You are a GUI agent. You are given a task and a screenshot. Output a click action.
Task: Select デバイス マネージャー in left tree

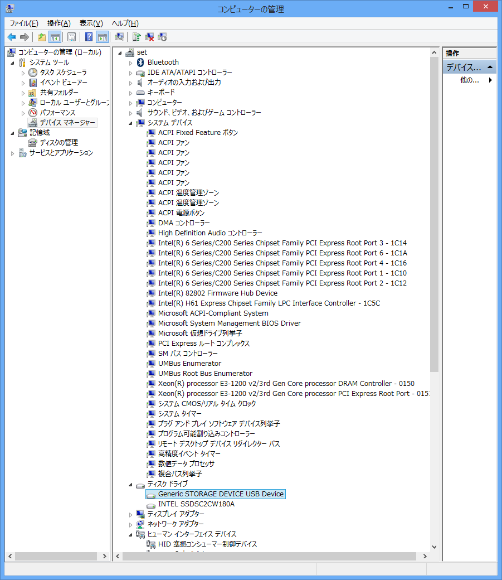(x=67, y=123)
